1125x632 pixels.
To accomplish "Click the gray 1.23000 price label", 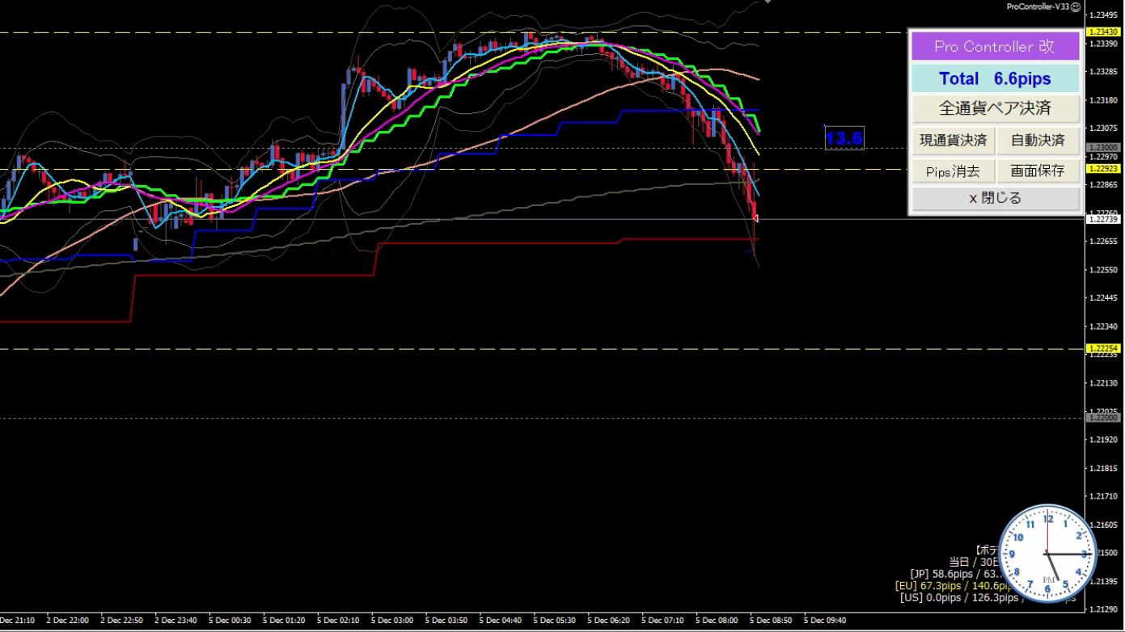I will (1103, 148).
